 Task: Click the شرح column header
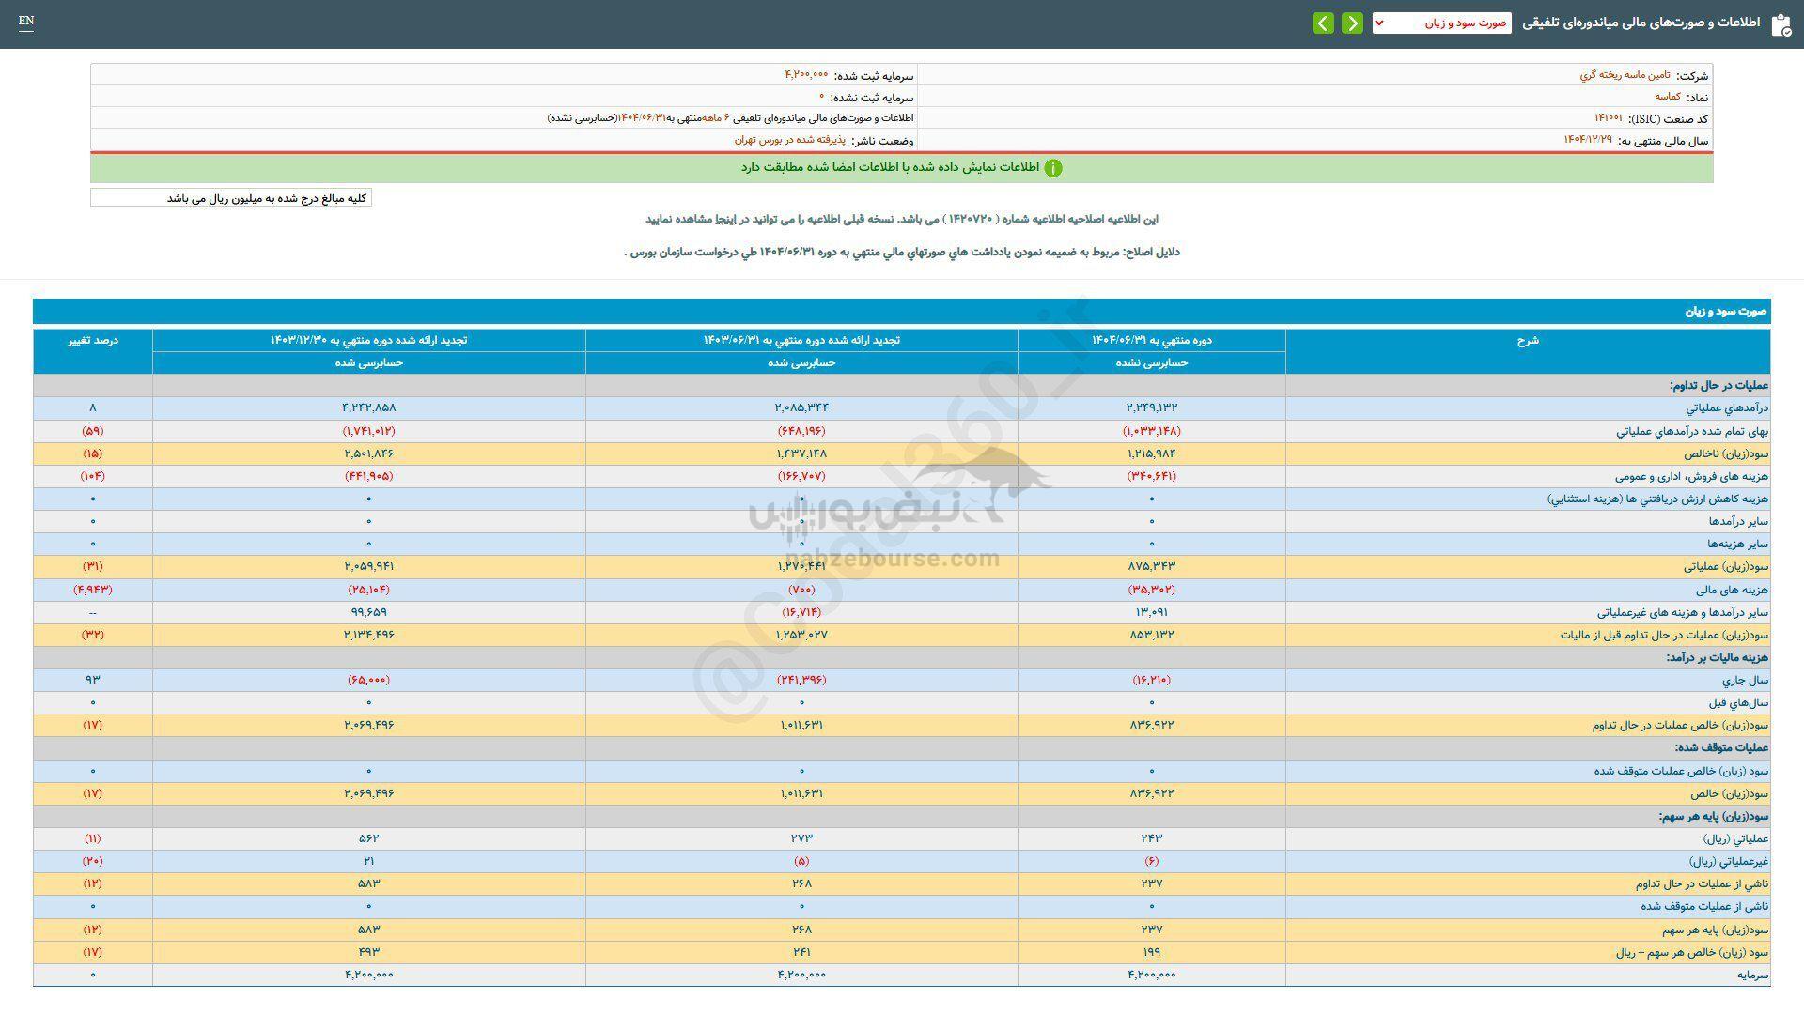(x=1527, y=341)
